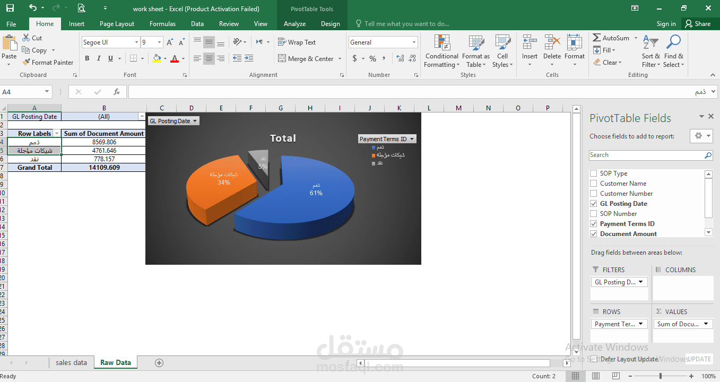Apply center horizontal alignment
The height and width of the screenshot is (382, 720).
209,58
